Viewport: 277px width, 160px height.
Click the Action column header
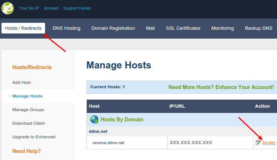pyautogui.click(x=262, y=106)
